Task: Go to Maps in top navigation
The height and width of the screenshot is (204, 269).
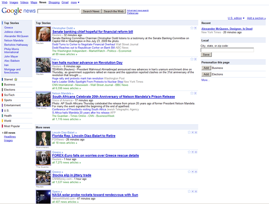Action: point(34,3)
